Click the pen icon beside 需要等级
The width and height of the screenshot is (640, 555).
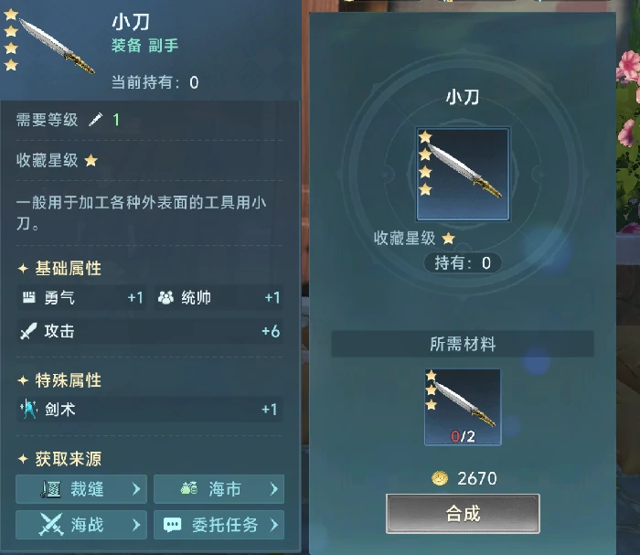click(96, 120)
